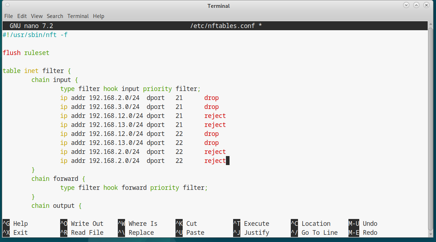Image resolution: width=436 pixels, height=242 pixels.
Task: Open the Terminal menu in menu bar
Action: tap(78, 16)
